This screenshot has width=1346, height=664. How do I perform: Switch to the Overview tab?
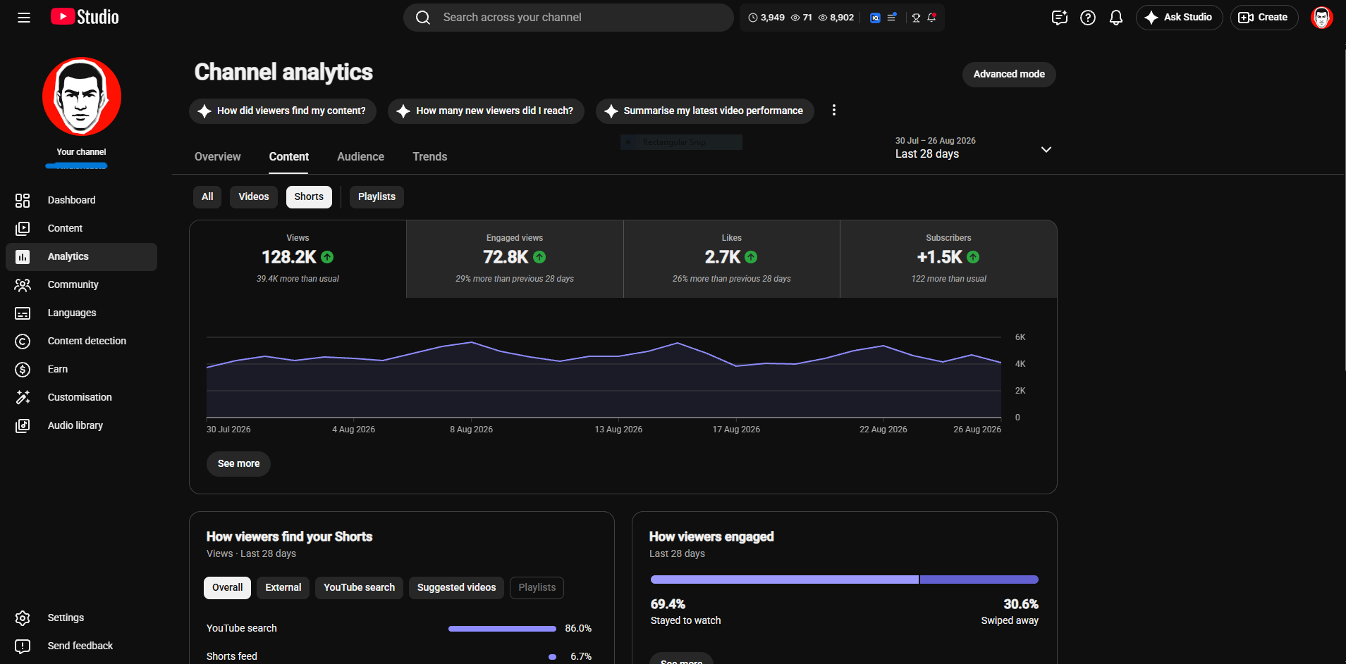[217, 157]
